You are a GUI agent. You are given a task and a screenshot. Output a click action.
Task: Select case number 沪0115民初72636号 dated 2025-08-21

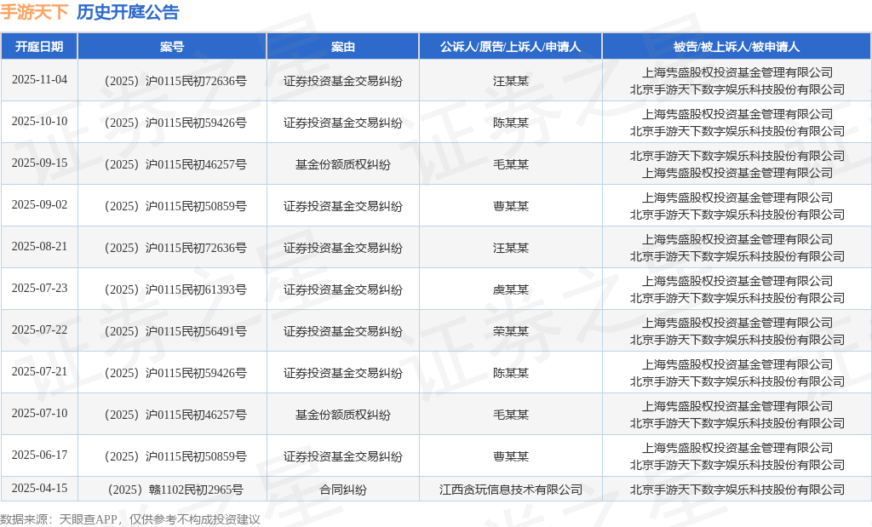[x=175, y=248]
